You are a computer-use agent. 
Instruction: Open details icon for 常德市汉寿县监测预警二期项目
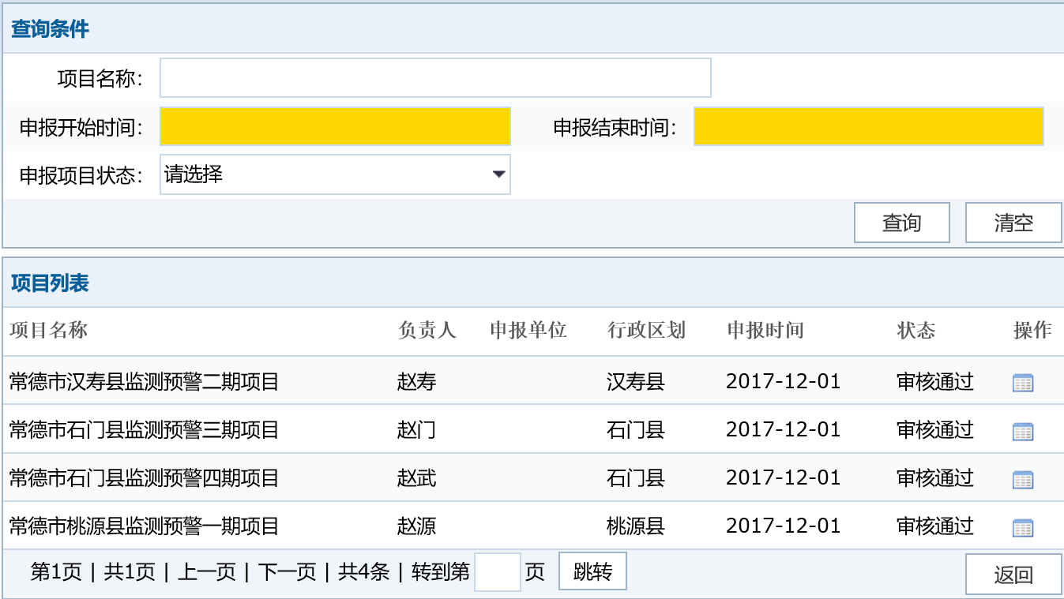[x=1024, y=381]
